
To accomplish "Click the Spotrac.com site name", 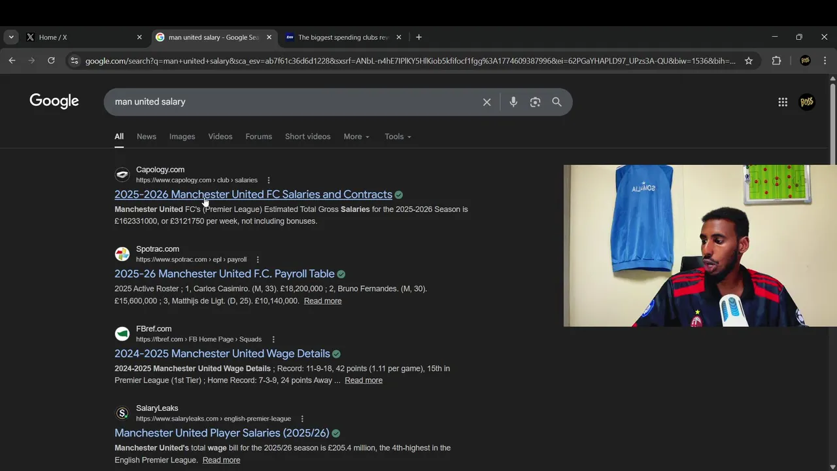I will click(158, 249).
